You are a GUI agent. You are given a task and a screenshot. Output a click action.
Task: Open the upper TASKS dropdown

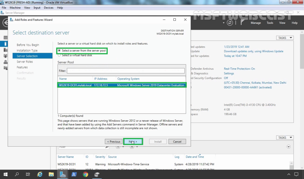[285, 38]
